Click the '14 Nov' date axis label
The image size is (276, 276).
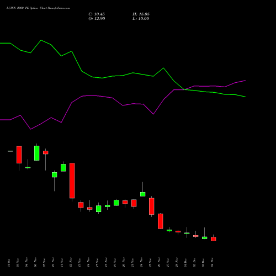[88, 263]
